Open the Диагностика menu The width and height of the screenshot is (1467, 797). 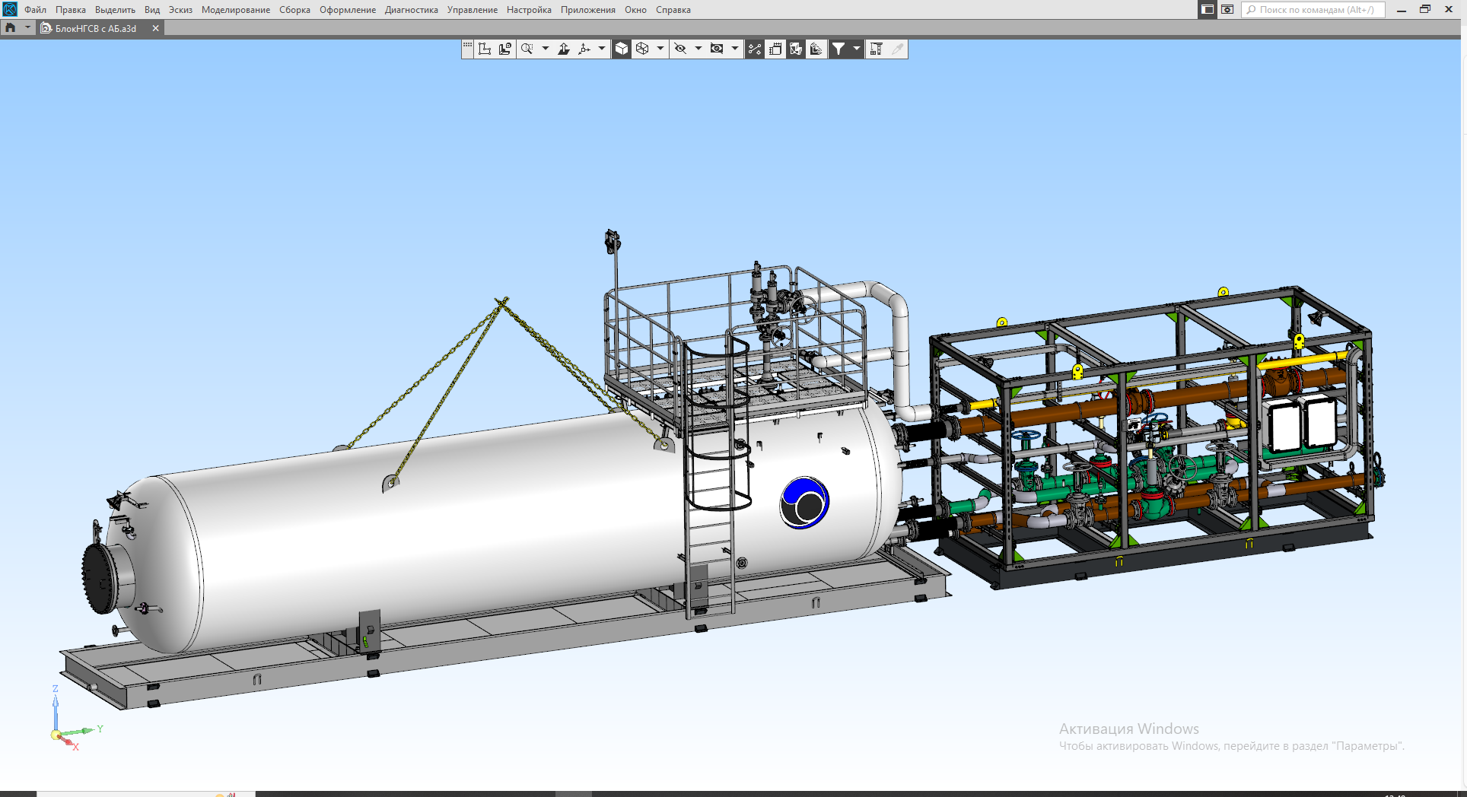coord(411,10)
